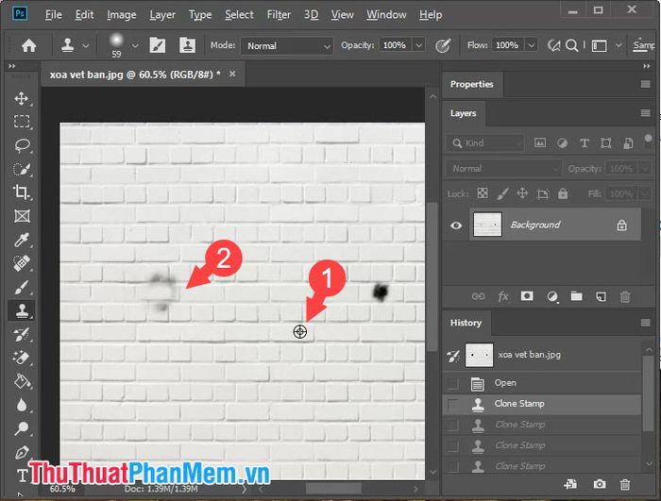The width and height of the screenshot is (661, 501).
Task: Select the Lasso tool
Action: point(22,145)
